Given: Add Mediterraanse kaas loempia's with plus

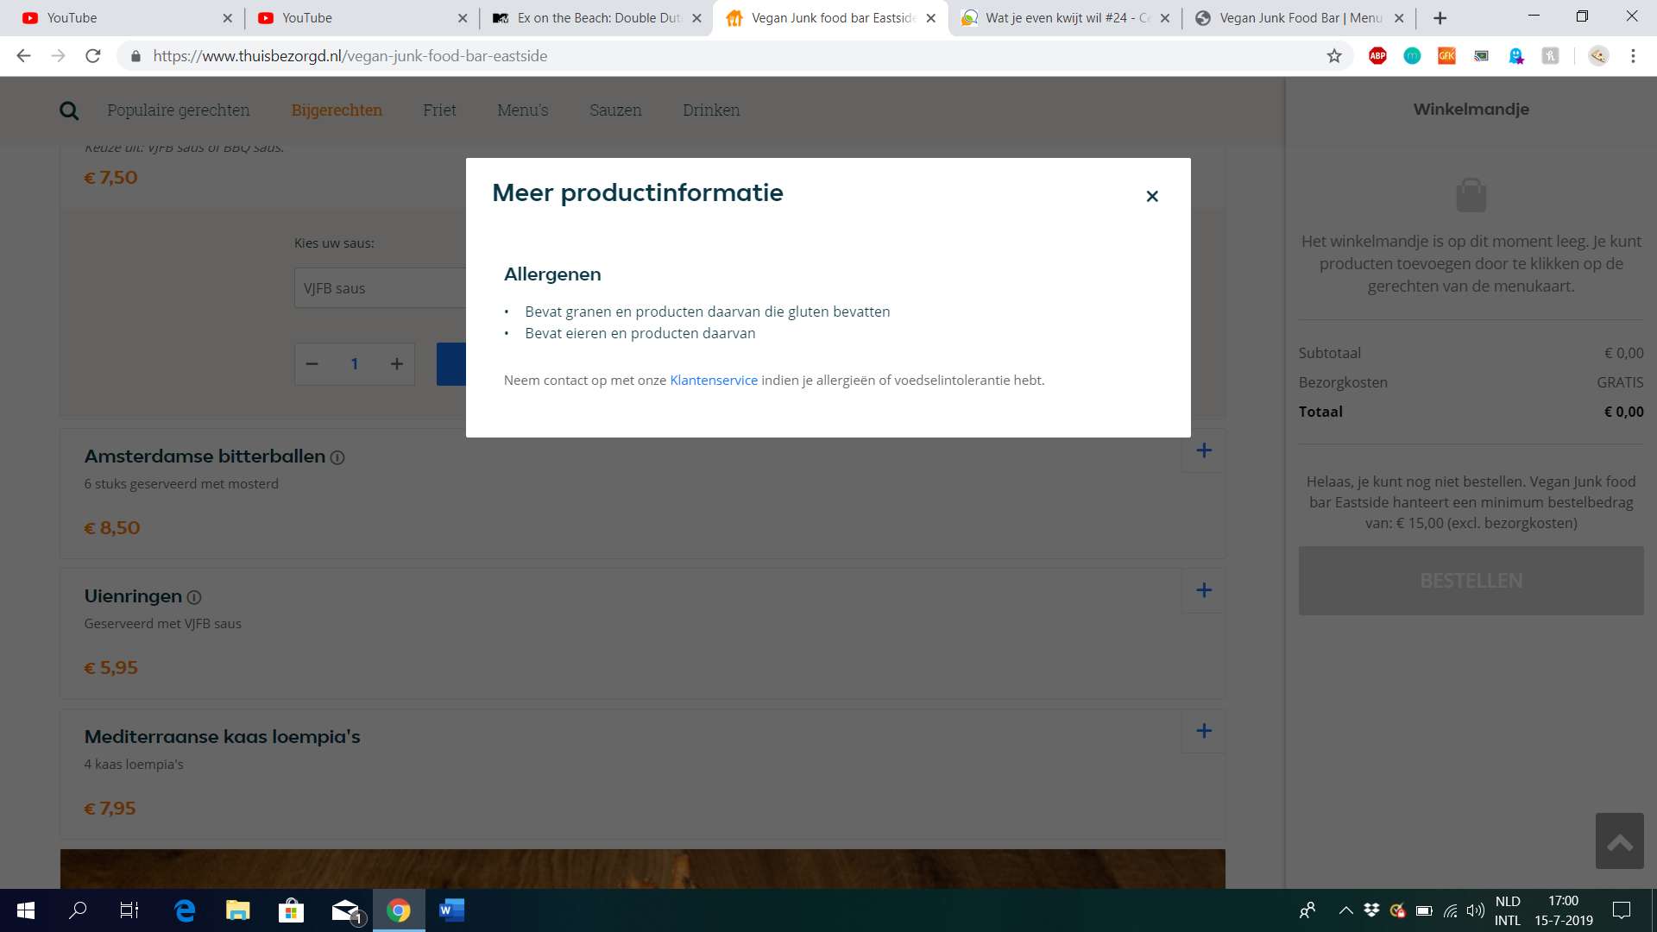Looking at the screenshot, I should pos(1203,731).
